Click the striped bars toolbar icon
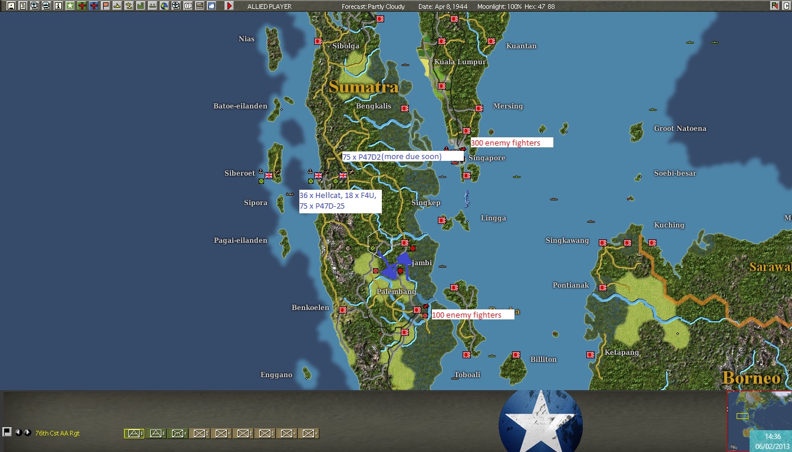The height and width of the screenshot is (452, 792). pos(200,6)
